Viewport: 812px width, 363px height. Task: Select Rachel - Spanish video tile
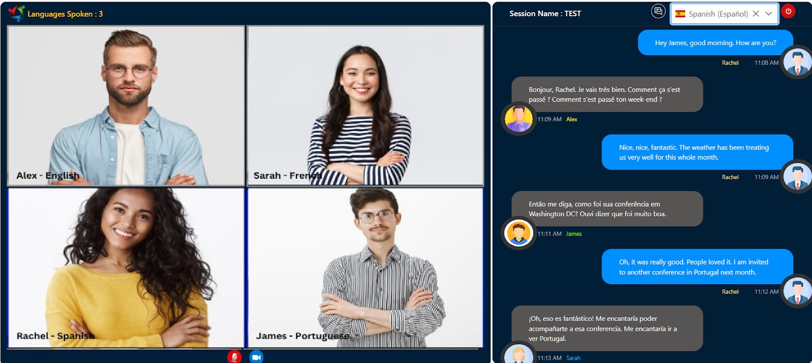tap(126, 268)
